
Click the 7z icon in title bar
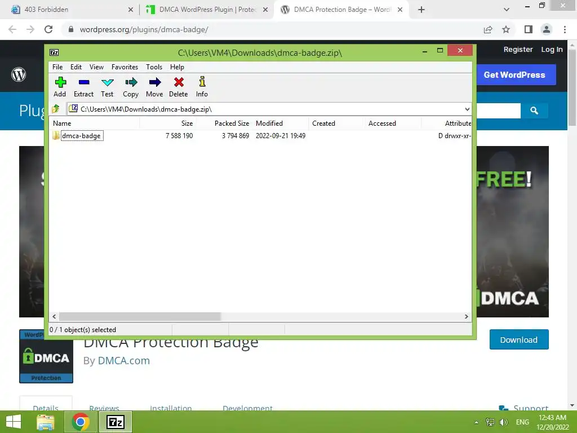pos(54,52)
